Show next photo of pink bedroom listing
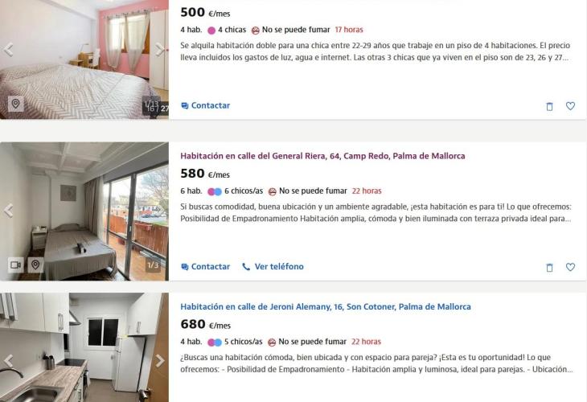 click(x=159, y=49)
